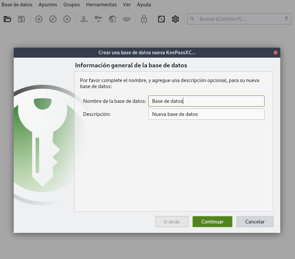The height and width of the screenshot is (259, 295).
Task: Click the copy username icon
Action: pyautogui.click(x=84, y=19)
